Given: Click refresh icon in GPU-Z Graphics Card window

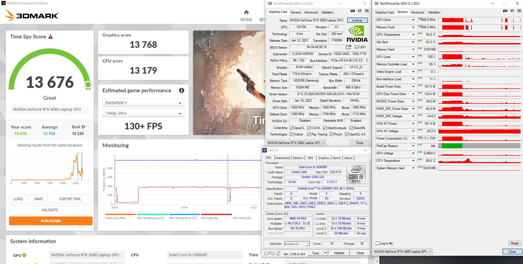Looking at the screenshot, I should 360,11.
